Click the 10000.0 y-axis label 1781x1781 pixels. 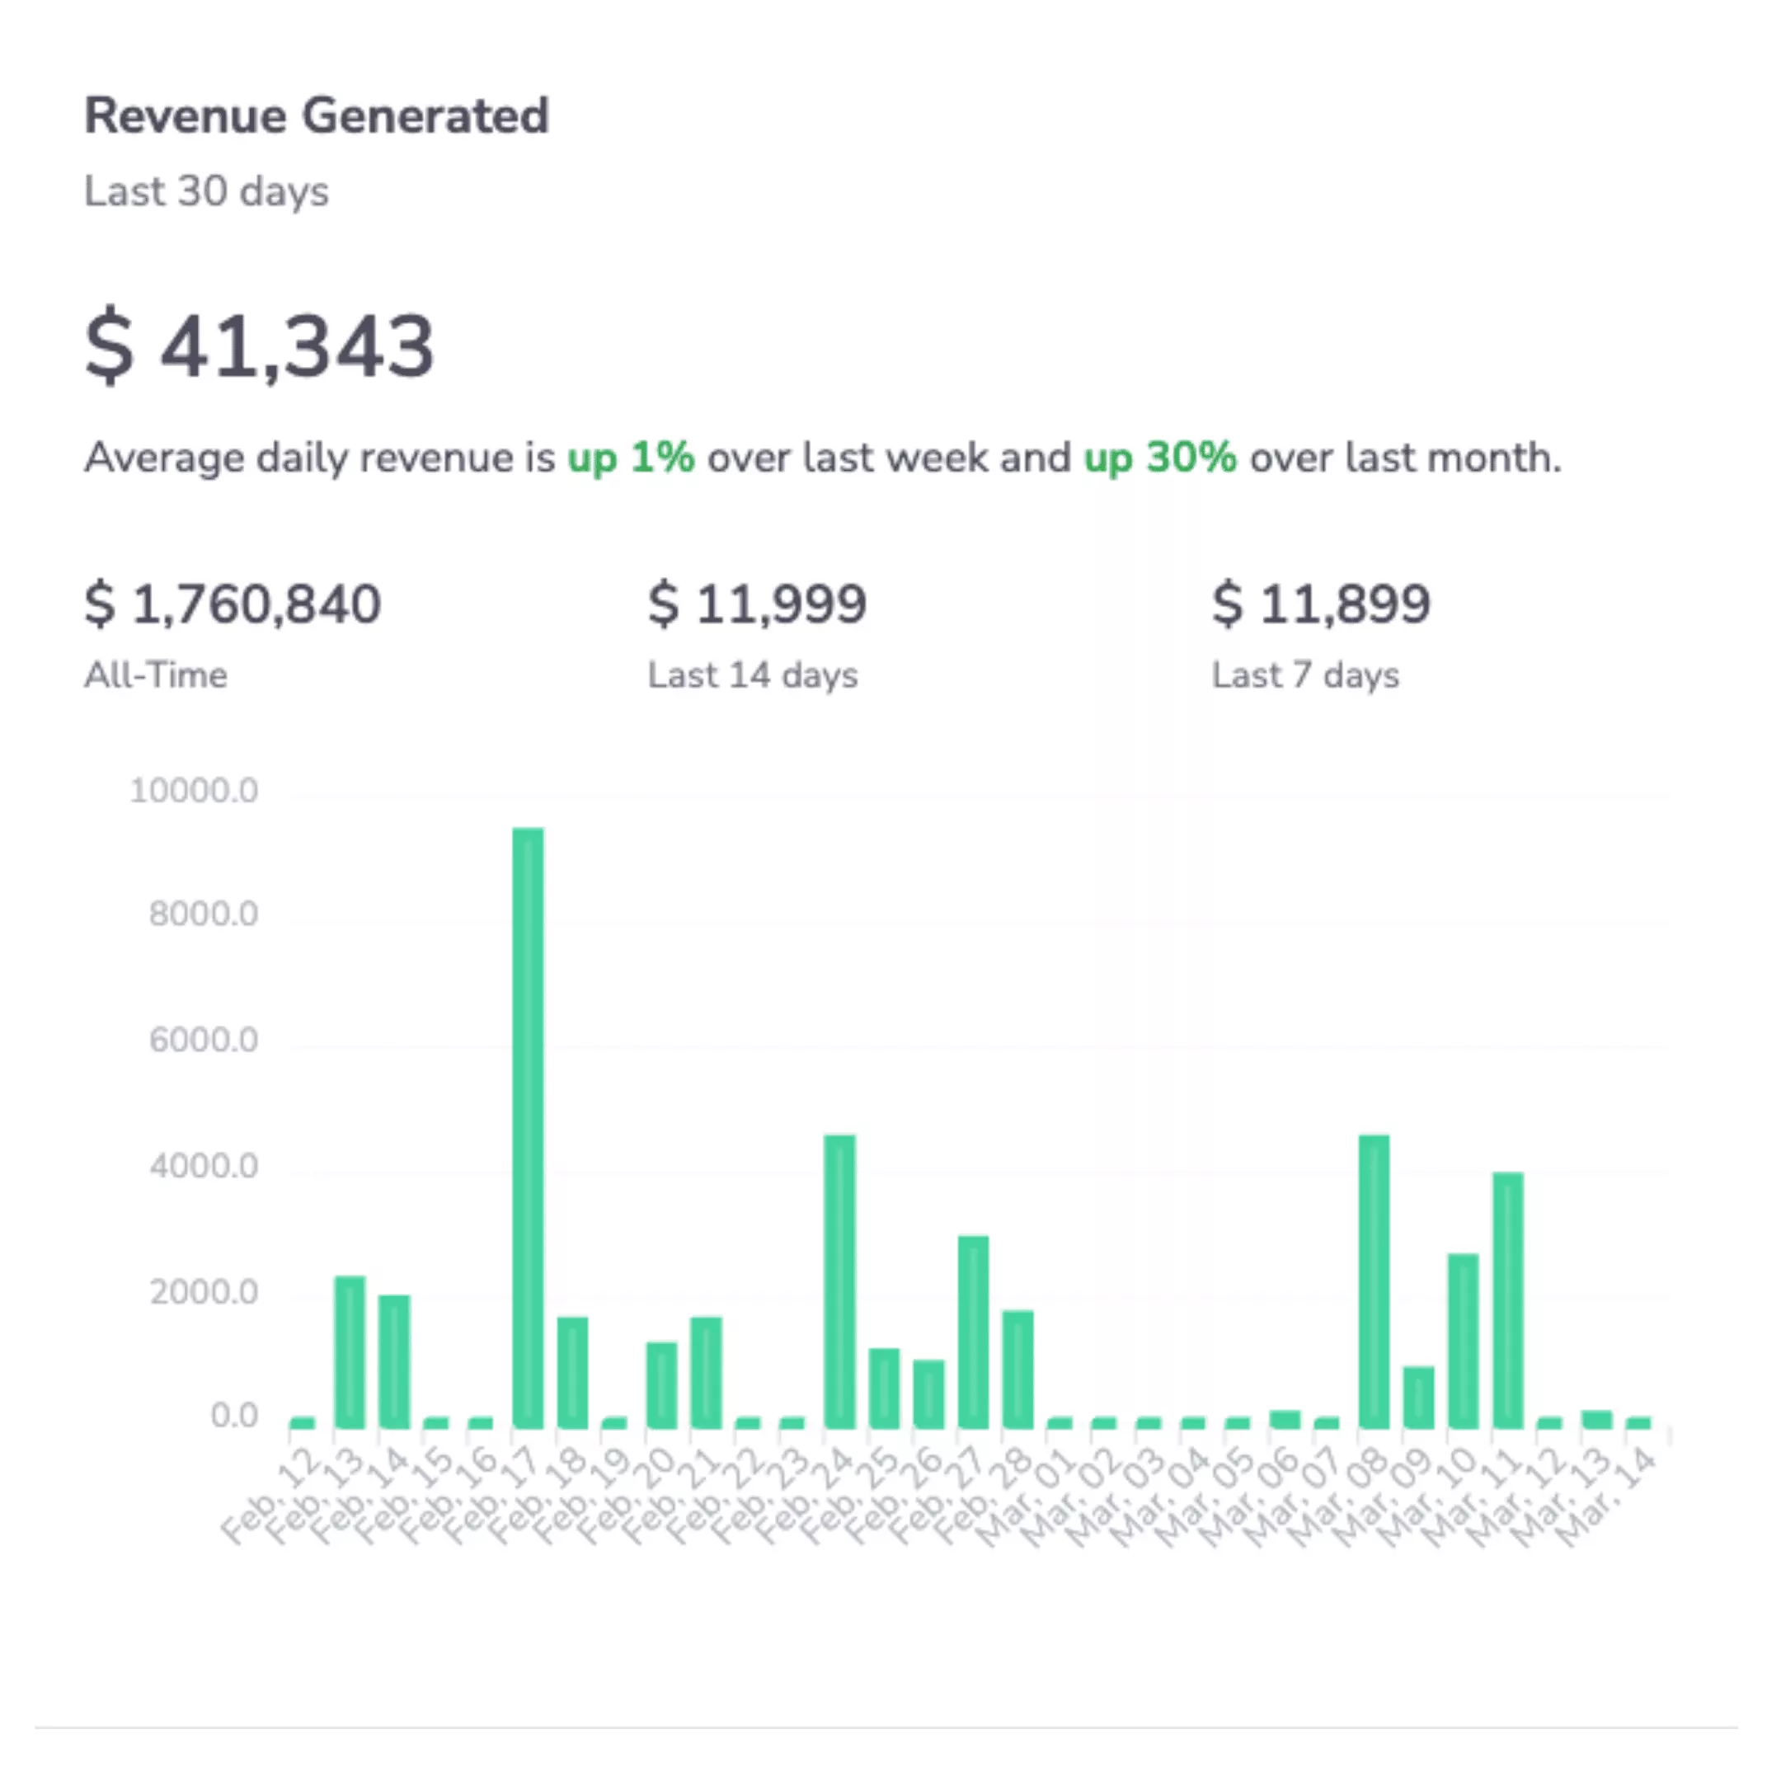[x=194, y=791]
